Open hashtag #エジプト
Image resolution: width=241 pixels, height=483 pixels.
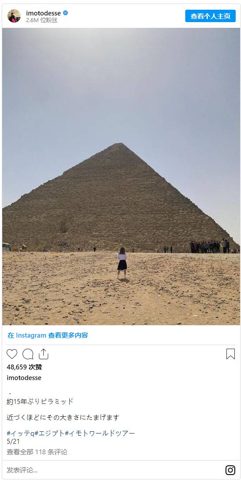(50, 433)
